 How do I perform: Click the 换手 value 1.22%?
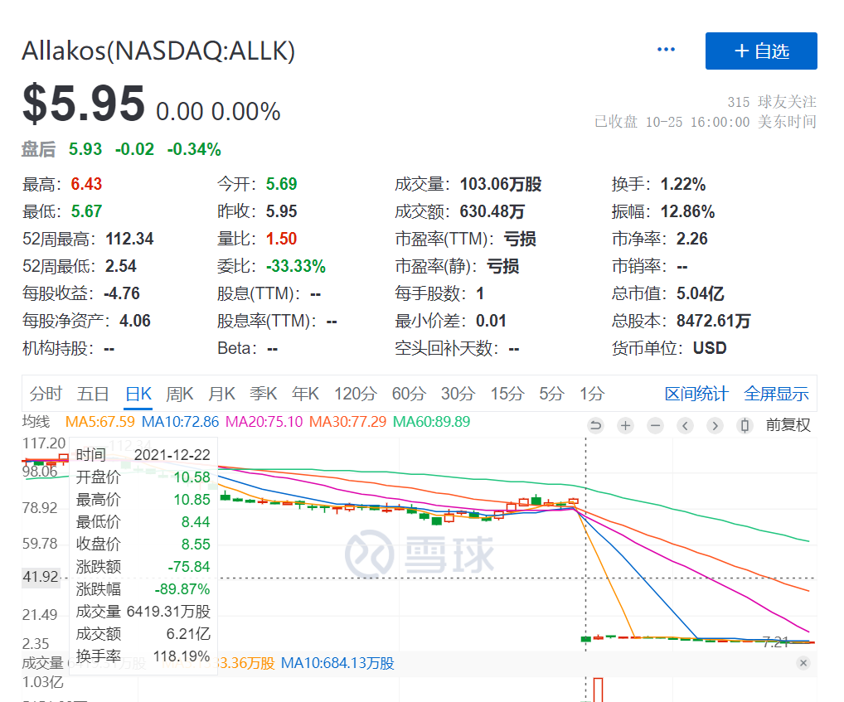pos(683,184)
